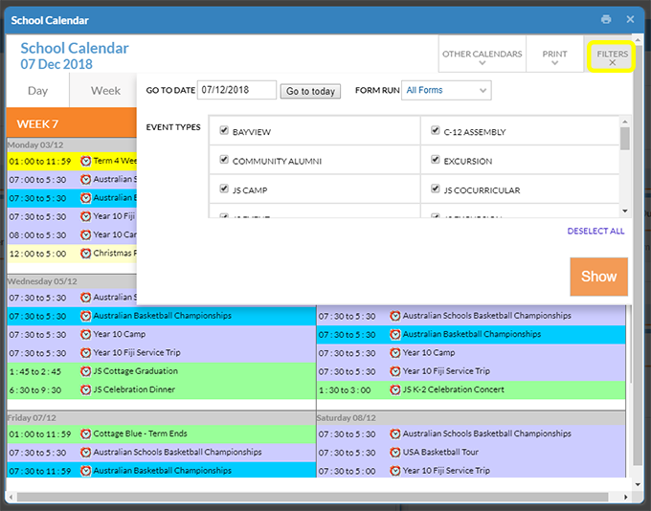Viewport: 651px width, 511px height.
Task: Expand the Other Calendars menu
Action: tap(482, 57)
